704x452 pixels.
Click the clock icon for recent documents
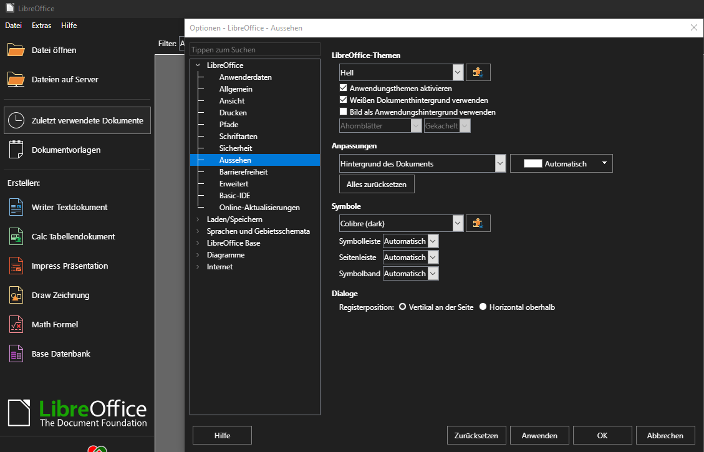[x=16, y=120]
